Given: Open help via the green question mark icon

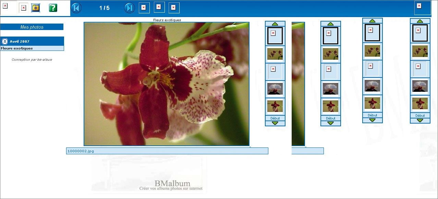Looking at the screenshot, I should [x=53, y=8].
